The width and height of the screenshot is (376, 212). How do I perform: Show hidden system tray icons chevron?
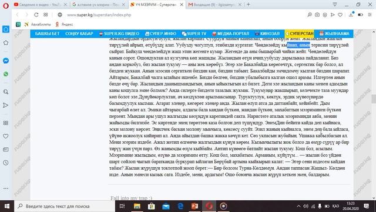pyautogui.click(x=298, y=206)
